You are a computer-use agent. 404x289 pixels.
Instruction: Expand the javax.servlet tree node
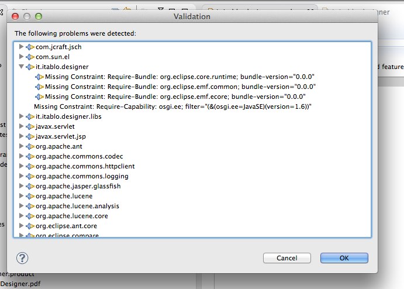[x=22, y=126]
